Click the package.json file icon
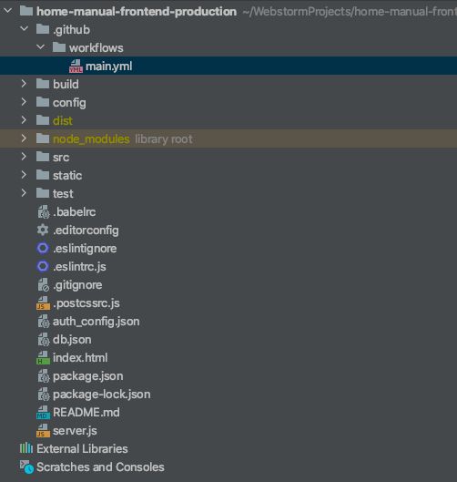This screenshot has width=457, height=482. click(x=44, y=376)
